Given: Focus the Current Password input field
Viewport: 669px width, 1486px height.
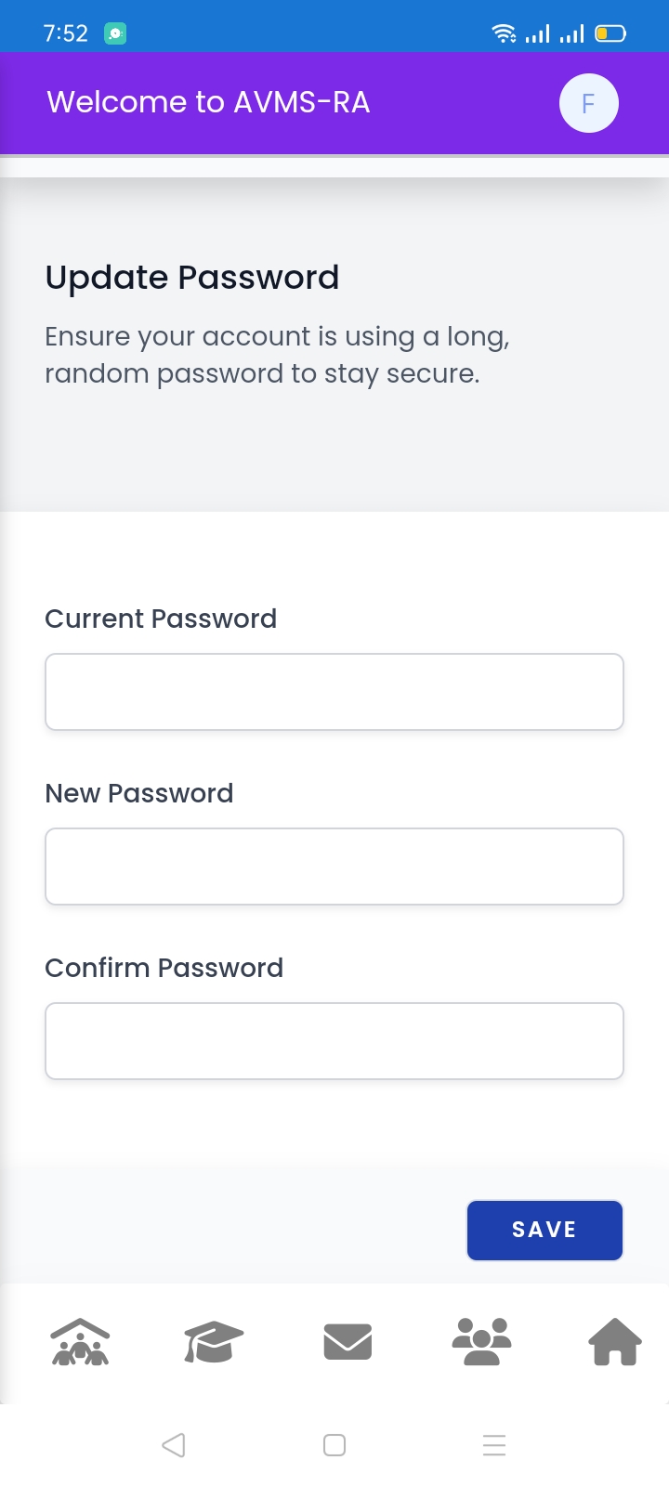Looking at the screenshot, I should tap(334, 692).
